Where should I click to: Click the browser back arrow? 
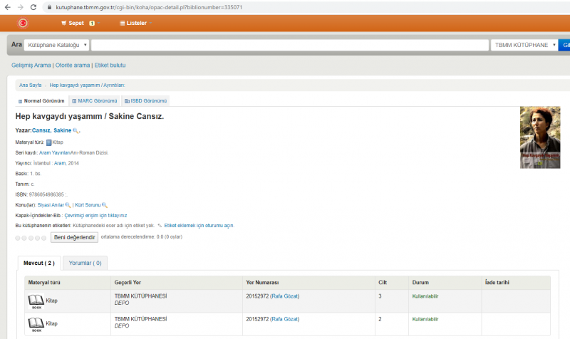pos(7,6)
